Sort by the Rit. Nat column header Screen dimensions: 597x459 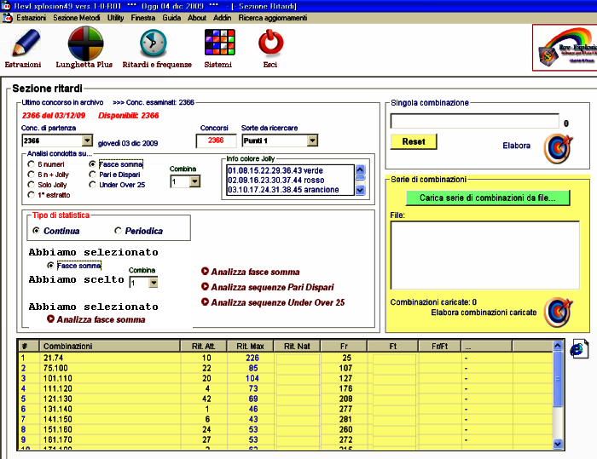298,346
